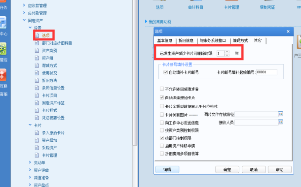Viewport: 301px width, 187px height.
Task: Open 选项 under 设置 in the tree
Action: point(46,35)
